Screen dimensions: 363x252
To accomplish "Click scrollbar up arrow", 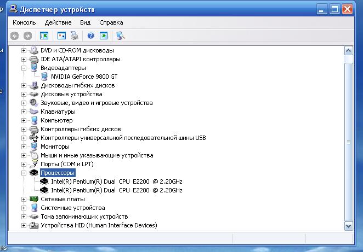I will [x=349, y=50].
